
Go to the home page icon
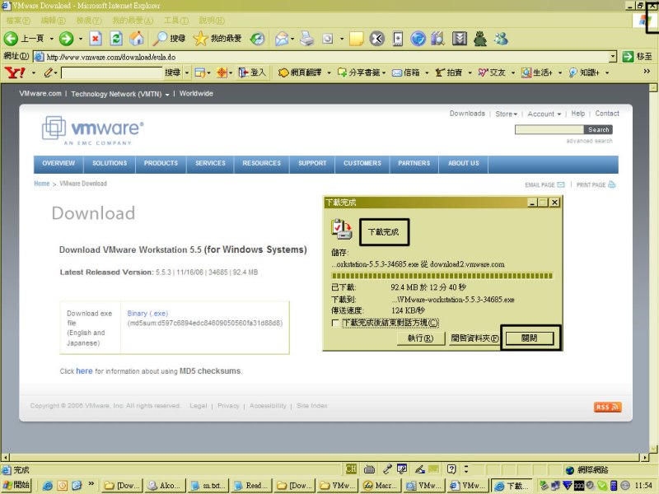pos(136,39)
